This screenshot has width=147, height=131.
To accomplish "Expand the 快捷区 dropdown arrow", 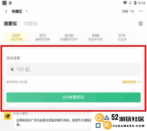I will 26,11.
